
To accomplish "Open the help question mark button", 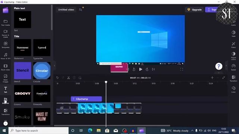I will click(219, 66).
